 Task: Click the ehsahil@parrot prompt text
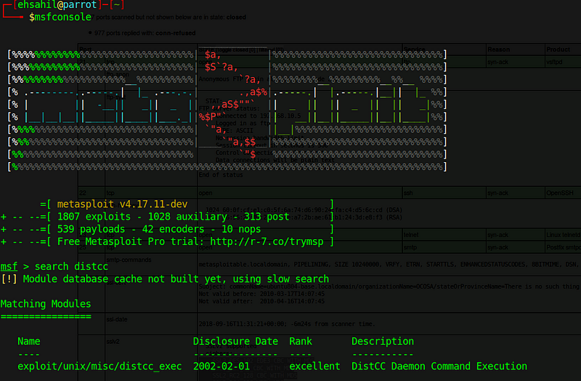(x=57, y=5)
